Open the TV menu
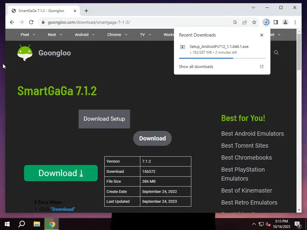This screenshot has width=307, height=230. tap(142, 35)
